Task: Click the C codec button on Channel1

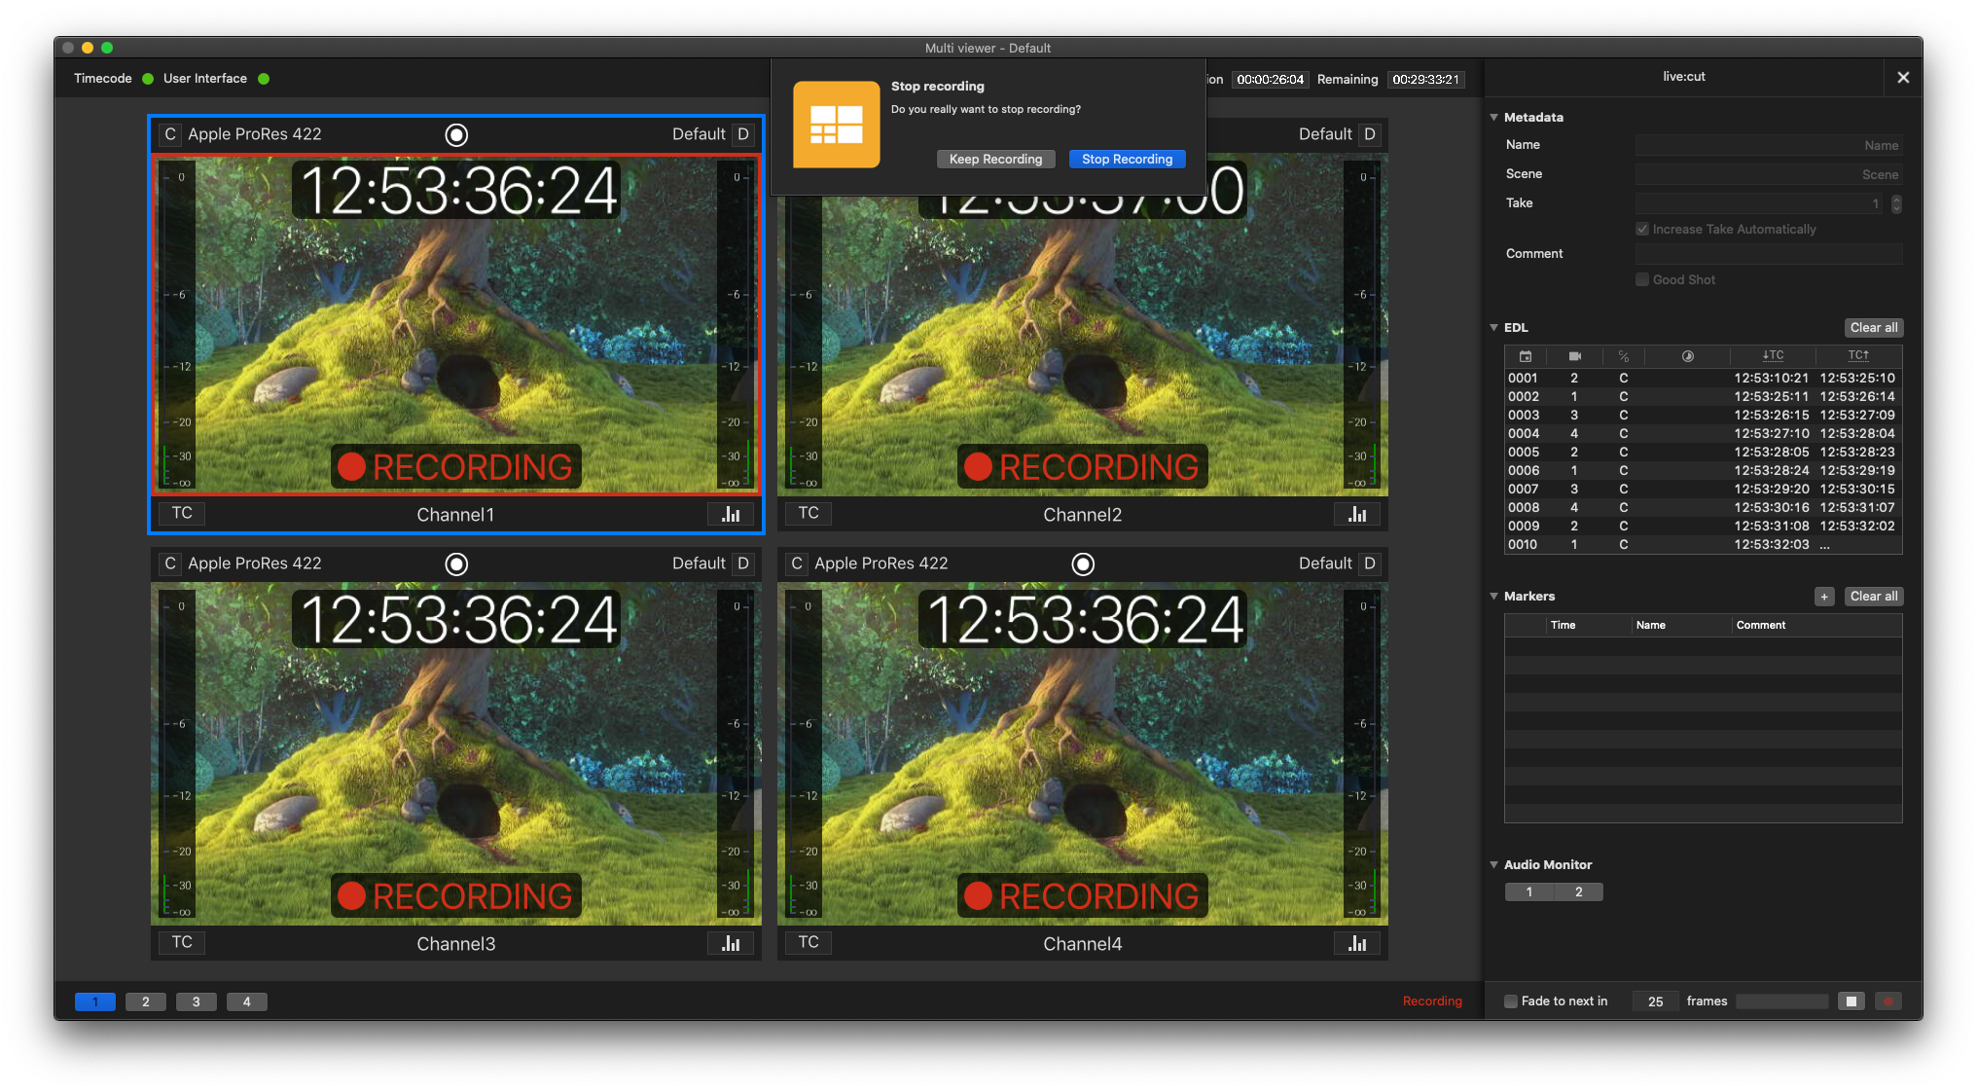Action: point(170,134)
